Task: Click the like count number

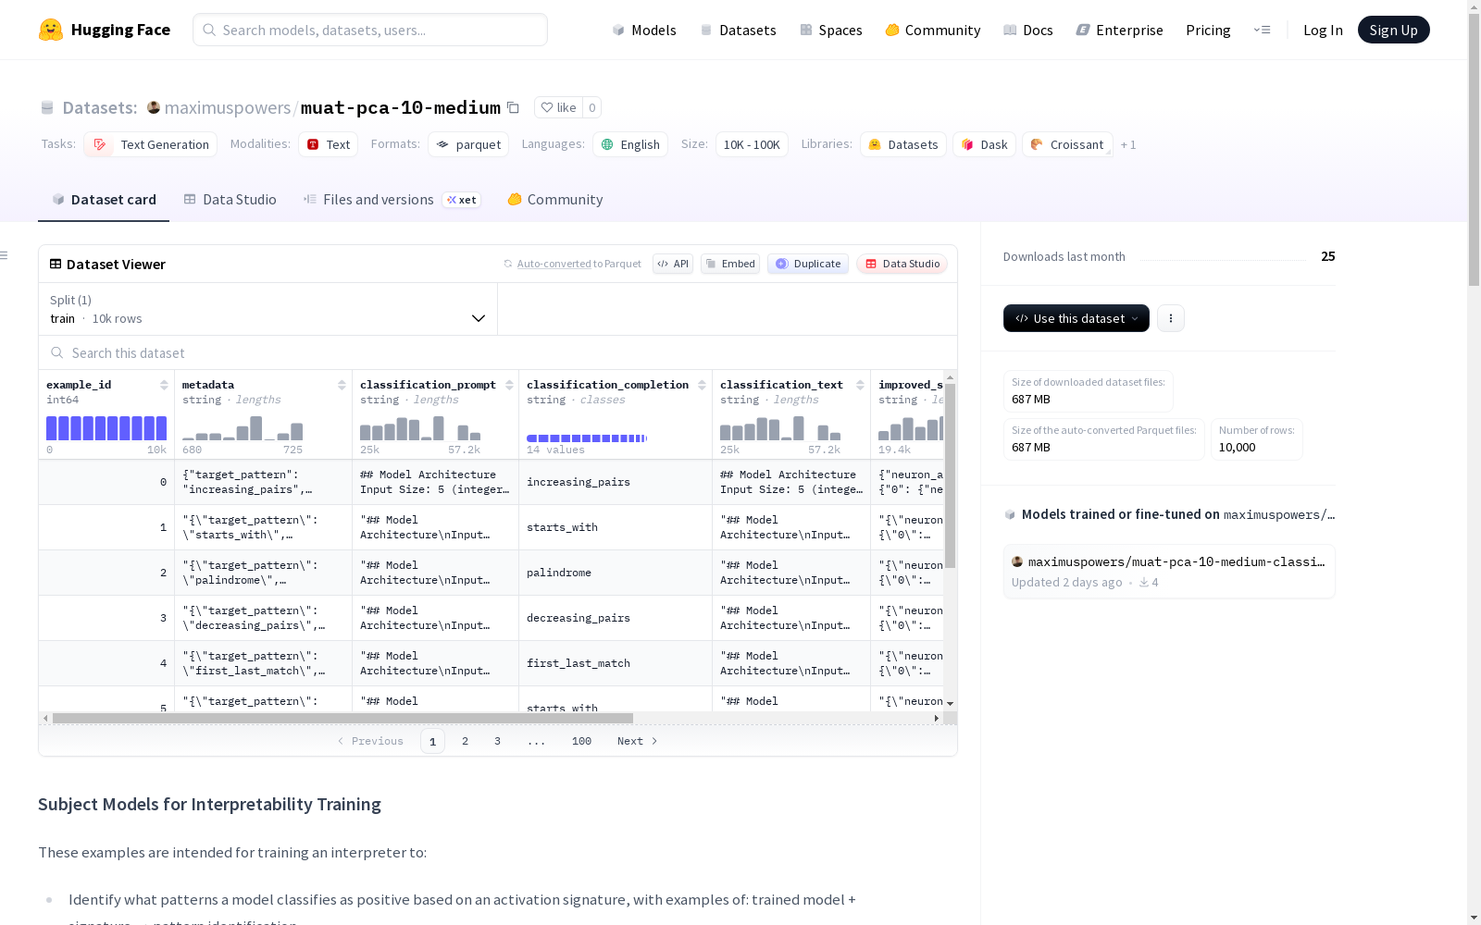Action: point(592,107)
